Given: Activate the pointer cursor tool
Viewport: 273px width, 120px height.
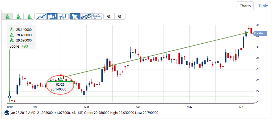Looking at the screenshot, I should pos(75,16).
